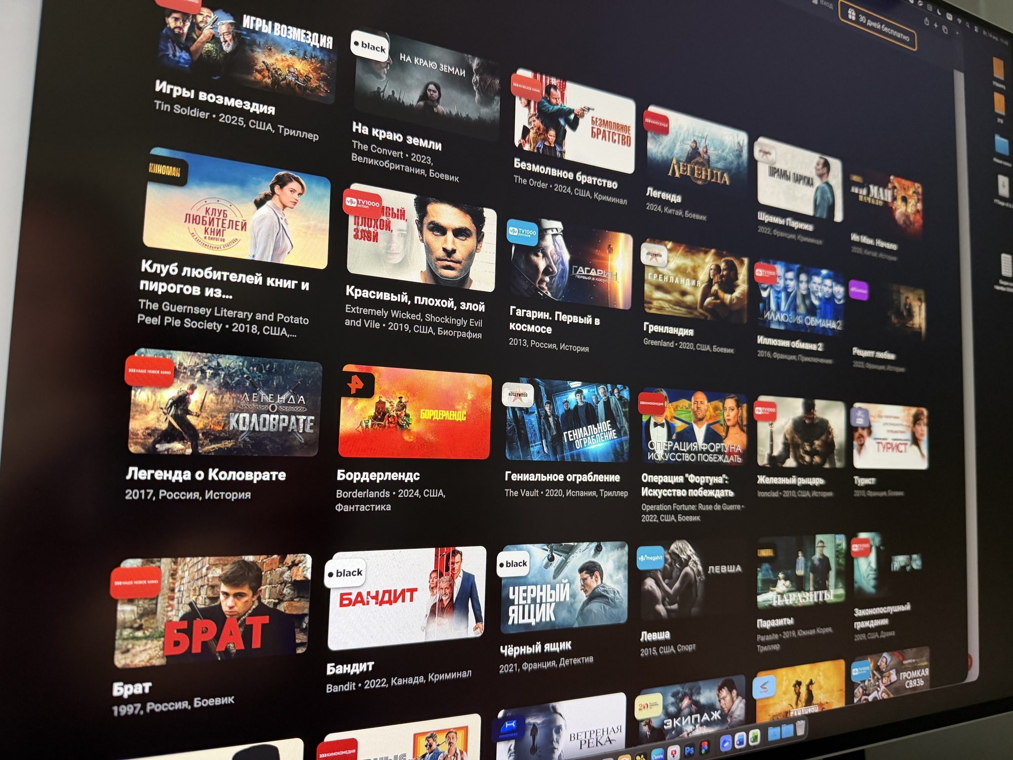Show the browser tab overview

(945, 29)
